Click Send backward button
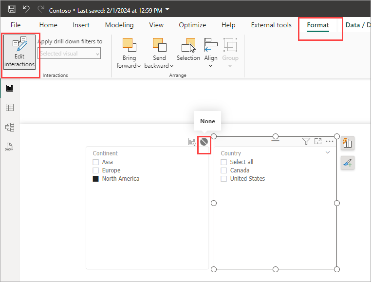Image resolution: width=371 pixels, height=282 pixels. 159,53
